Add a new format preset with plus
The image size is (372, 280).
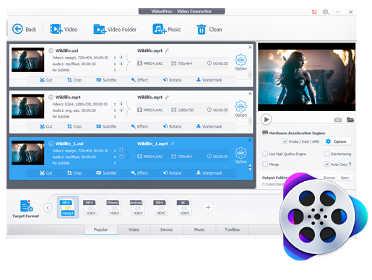[x=208, y=207]
